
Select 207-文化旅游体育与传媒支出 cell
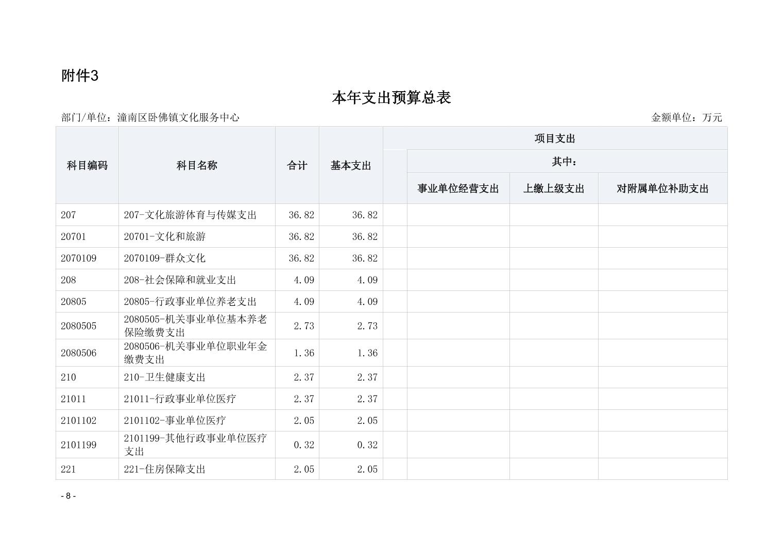pos(197,215)
